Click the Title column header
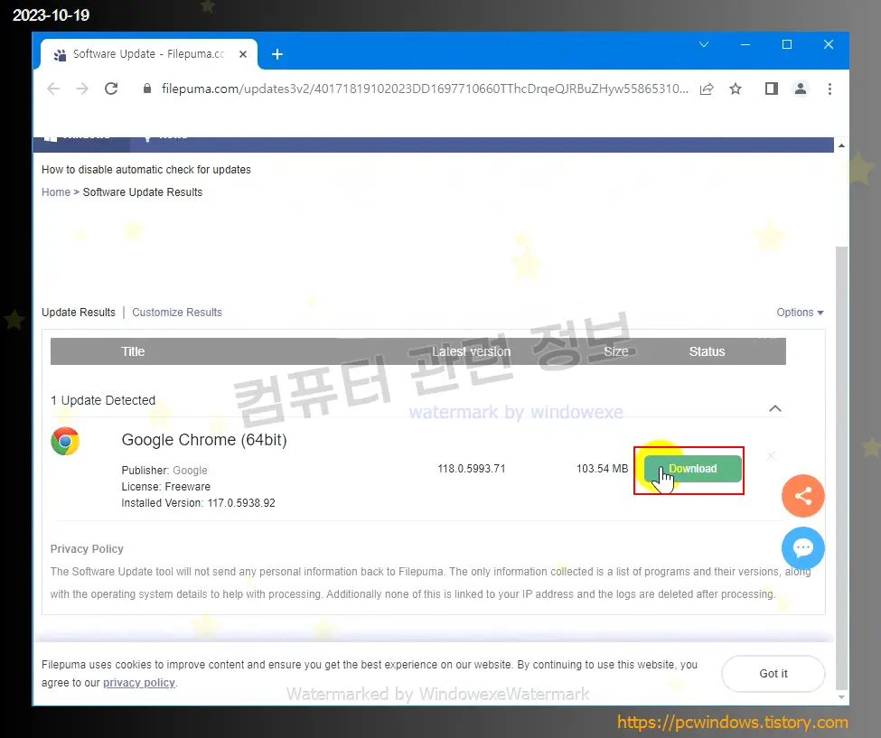Viewport: 881px width, 738px height. (133, 351)
